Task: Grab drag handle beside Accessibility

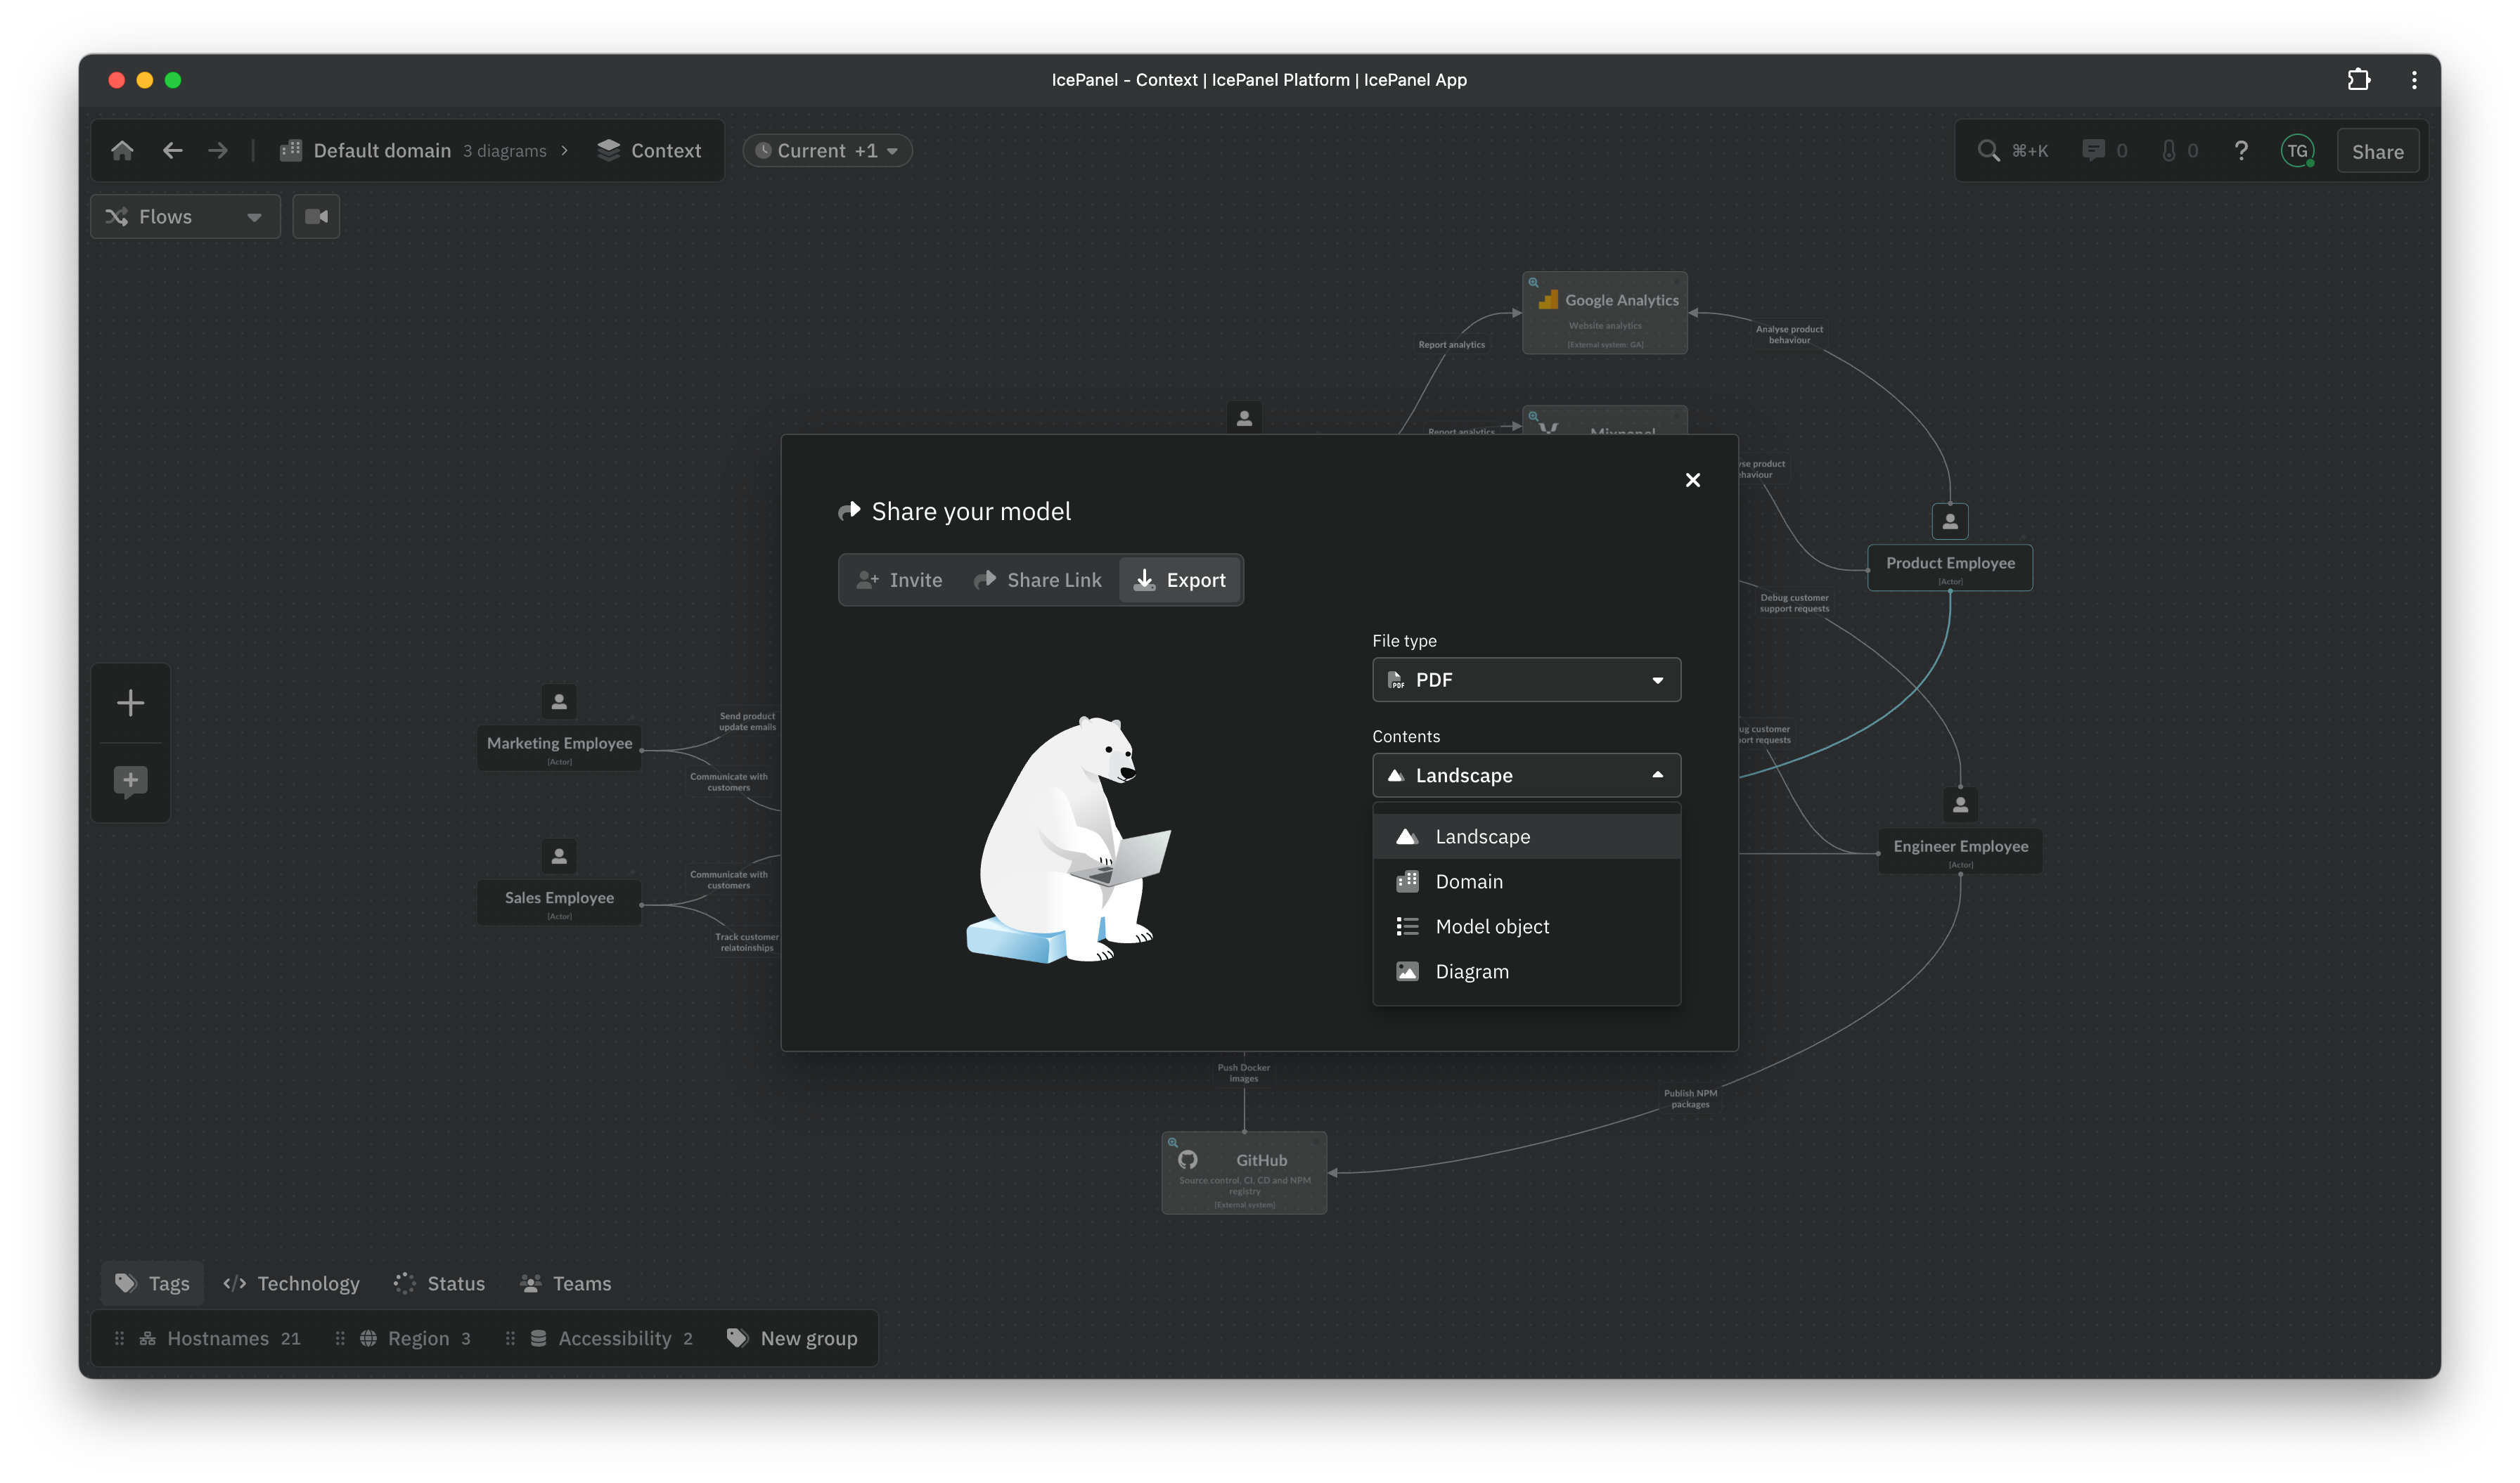Action: (510, 1339)
